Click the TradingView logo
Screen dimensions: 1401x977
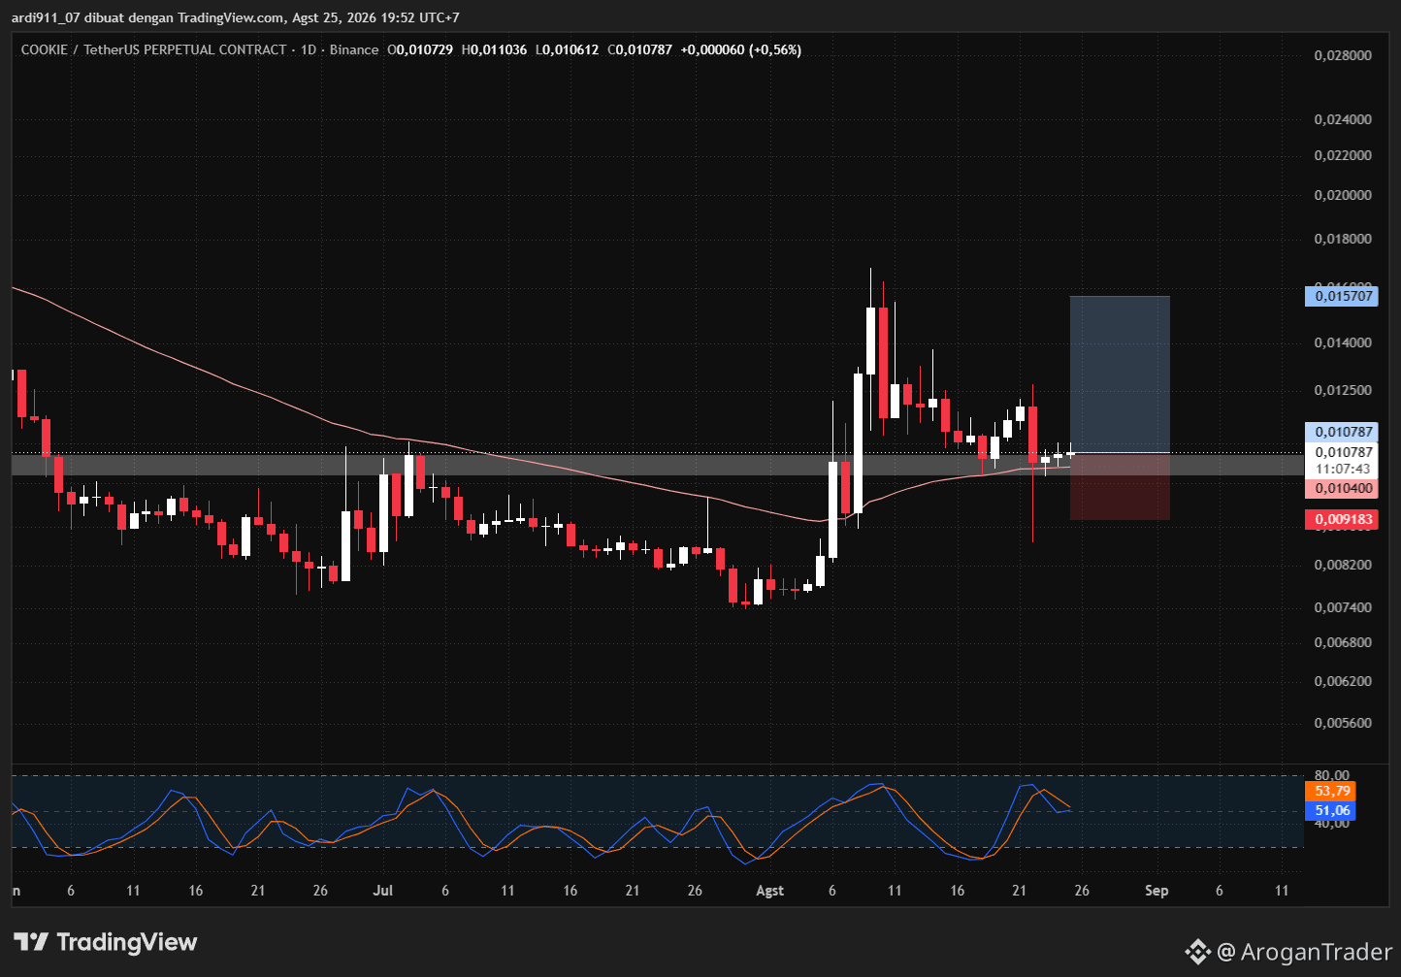[106, 942]
